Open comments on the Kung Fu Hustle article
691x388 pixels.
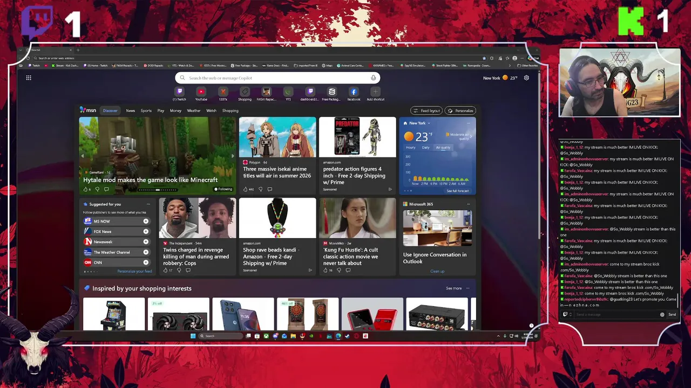[348, 270]
